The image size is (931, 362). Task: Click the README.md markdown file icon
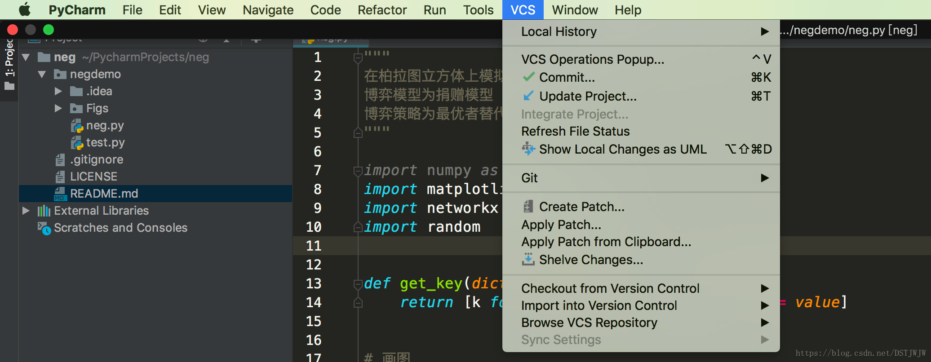60,194
